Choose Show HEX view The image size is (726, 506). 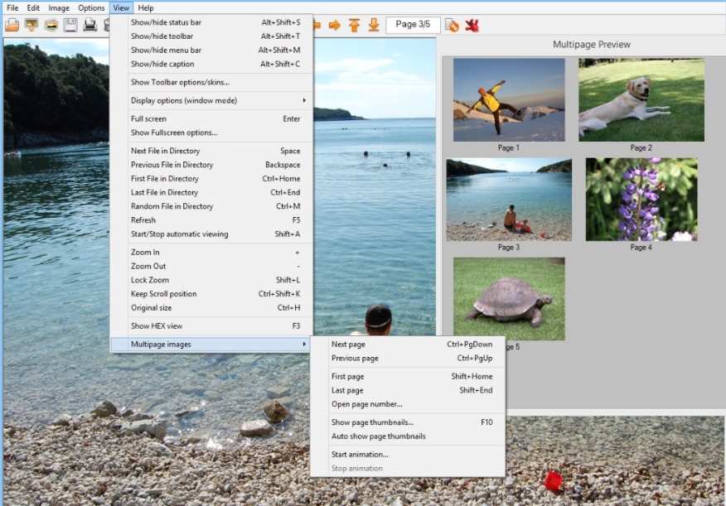(x=211, y=326)
